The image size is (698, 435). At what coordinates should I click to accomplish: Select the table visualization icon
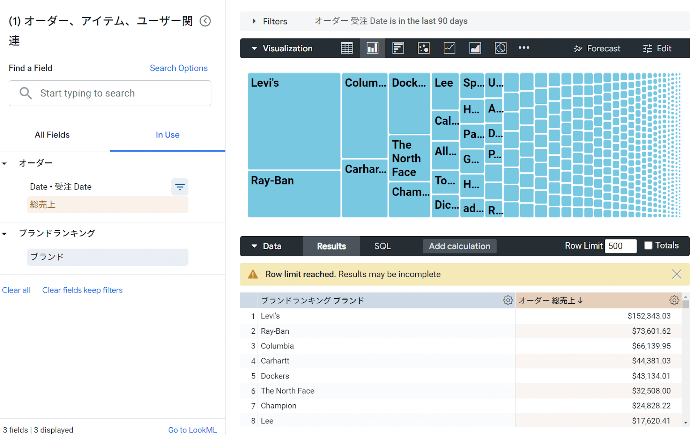(347, 48)
